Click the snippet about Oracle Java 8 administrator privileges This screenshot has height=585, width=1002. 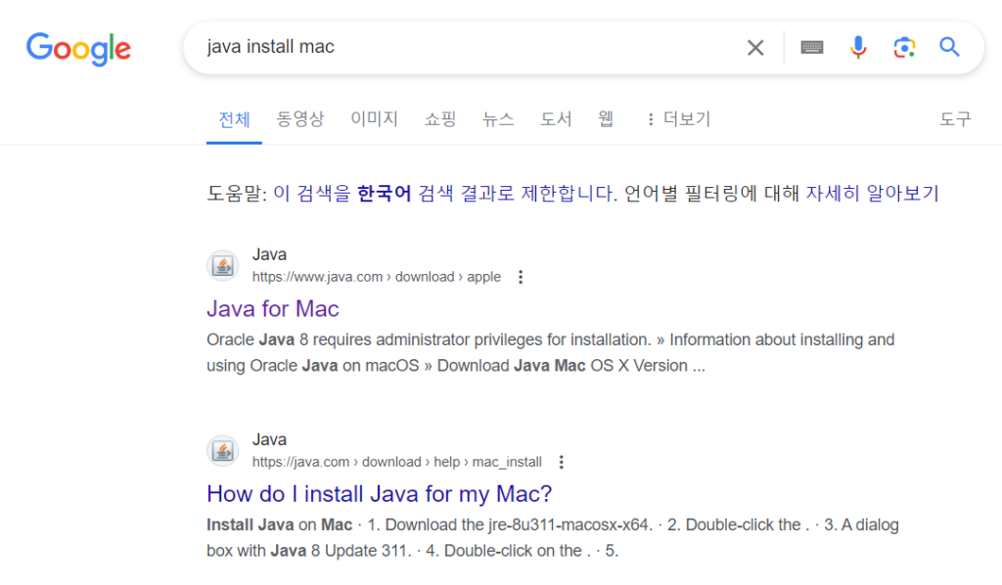pos(550,352)
